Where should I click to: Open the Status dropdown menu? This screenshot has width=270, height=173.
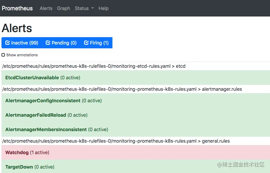click(84, 8)
